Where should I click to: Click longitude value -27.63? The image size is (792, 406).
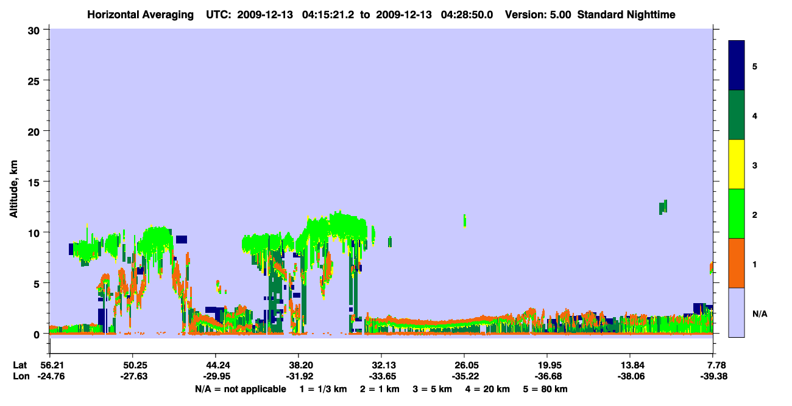(133, 376)
